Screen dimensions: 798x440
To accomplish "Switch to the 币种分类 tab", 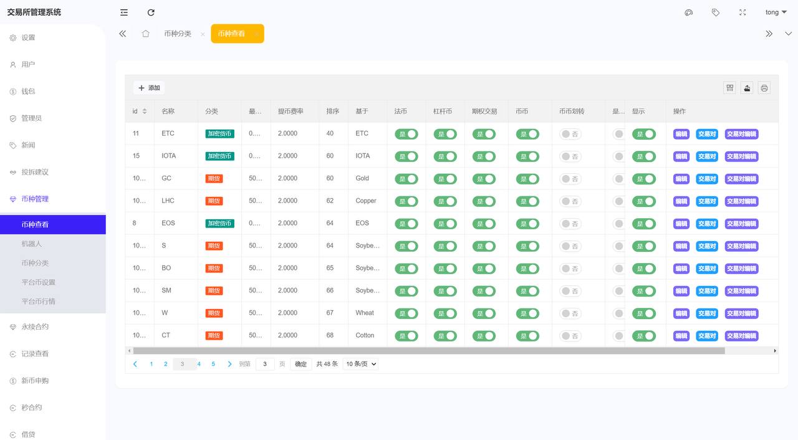I will click(178, 34).
